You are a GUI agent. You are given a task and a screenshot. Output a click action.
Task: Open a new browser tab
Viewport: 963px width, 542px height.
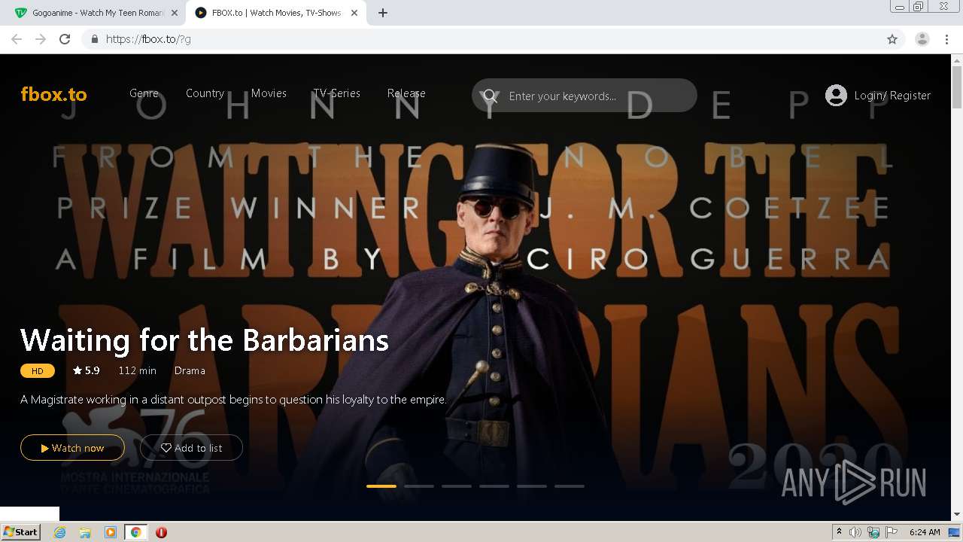click(x=383, y=13)
